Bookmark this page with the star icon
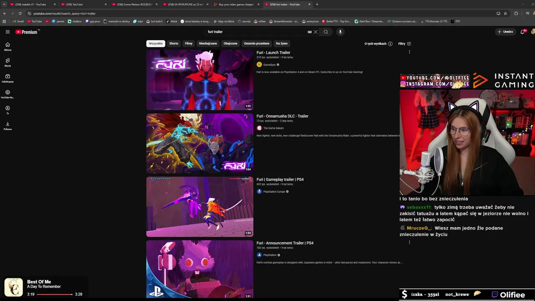This screenshot has height=301, width=535. pos(505,13)
